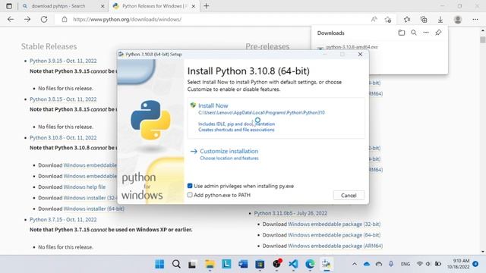
Task: Open the Collections toolbar button
Action: [x=424, y=20]
